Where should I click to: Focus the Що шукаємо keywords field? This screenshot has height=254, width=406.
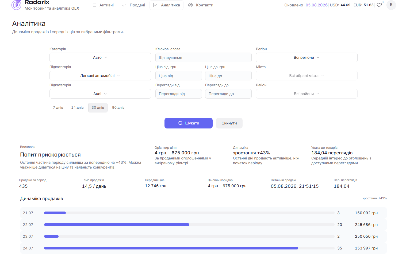pos(204,57)
